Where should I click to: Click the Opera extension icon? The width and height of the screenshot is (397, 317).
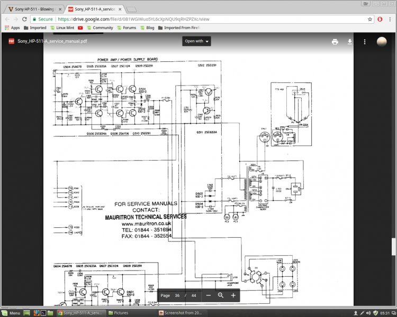pos(380,18)
